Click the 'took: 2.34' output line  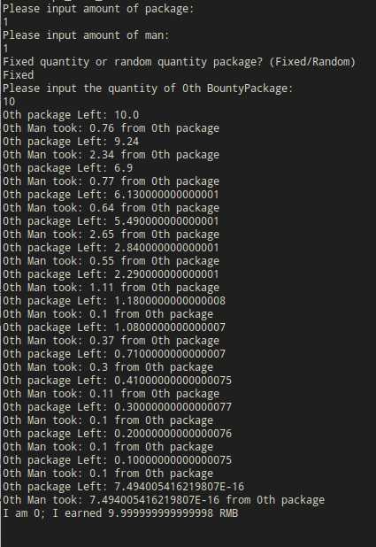(111, 155)
